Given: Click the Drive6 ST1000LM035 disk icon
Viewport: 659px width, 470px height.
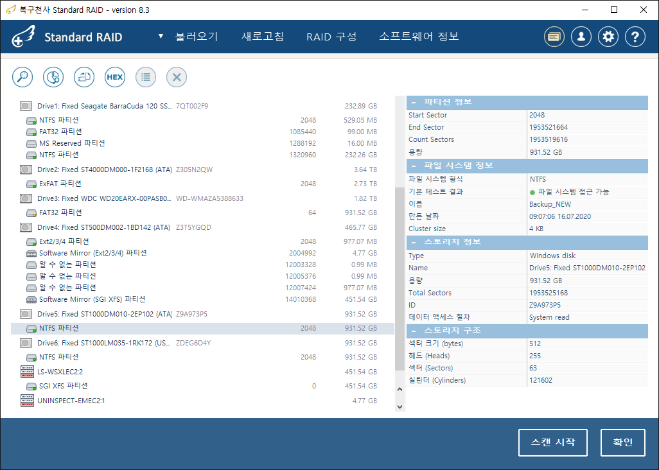Looking at the screenshot, I should click(x=26, y=343).
